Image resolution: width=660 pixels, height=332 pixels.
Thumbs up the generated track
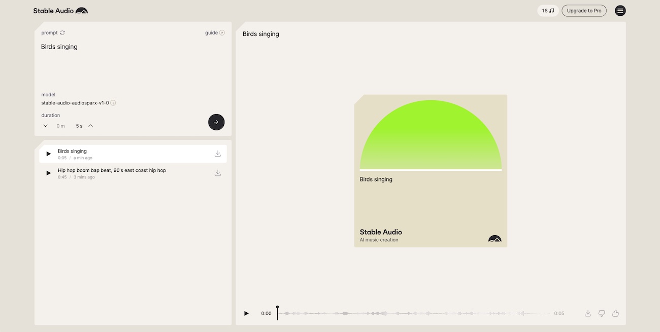pos(615,313)
